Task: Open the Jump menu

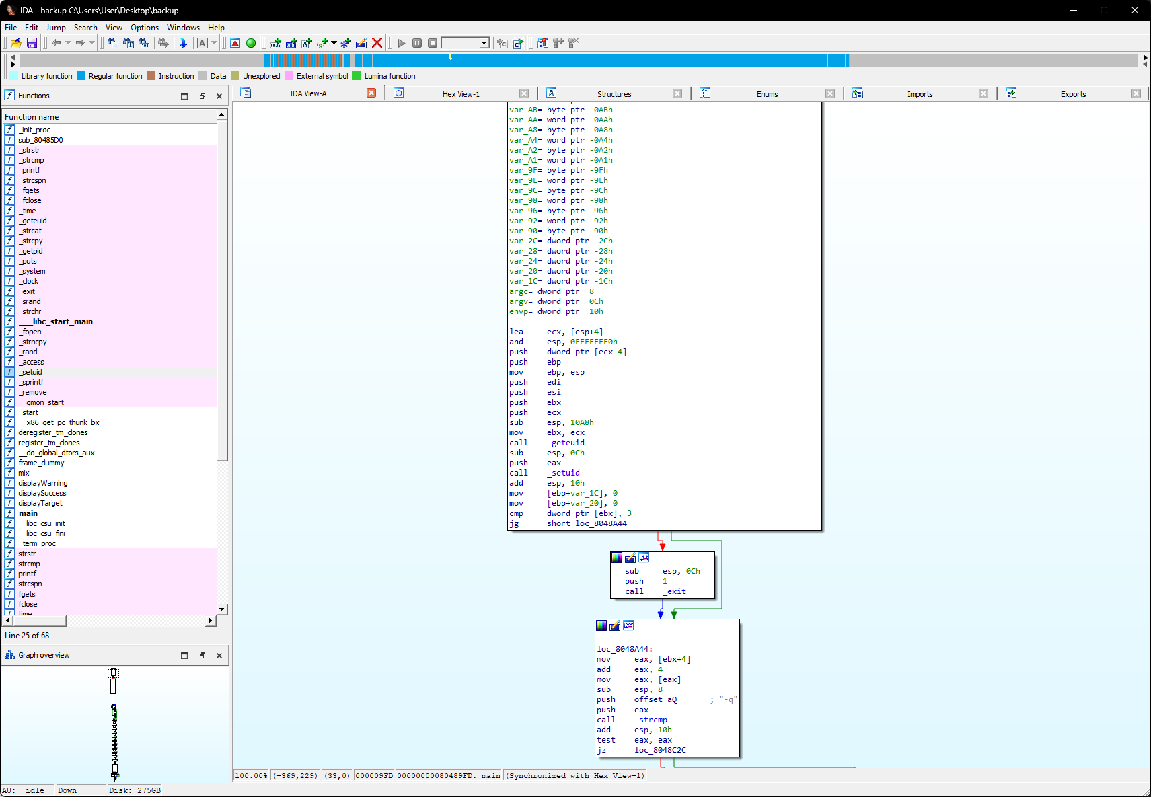Action: tap(55, 28)
